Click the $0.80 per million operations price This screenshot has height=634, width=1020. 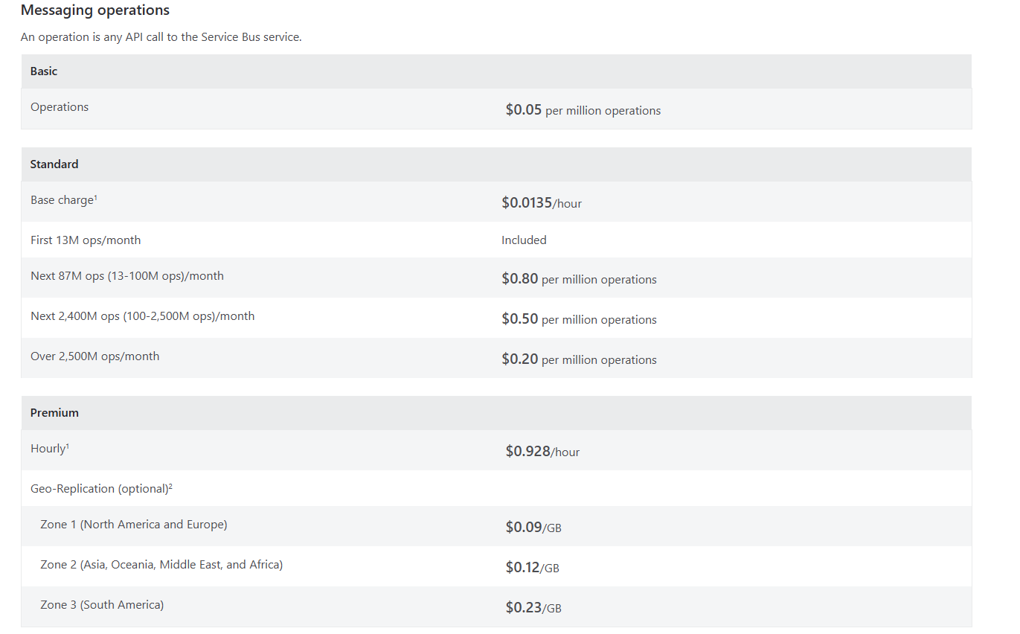pyautogui.click(x=579, y=280)
